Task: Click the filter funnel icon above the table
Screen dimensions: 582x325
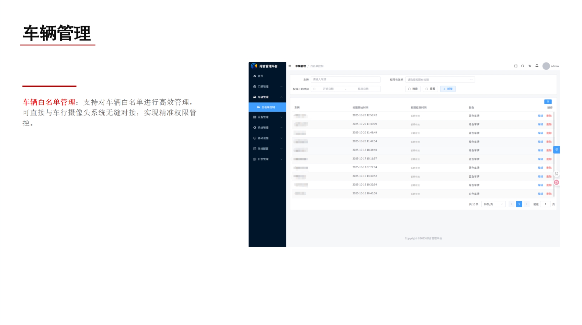Action: pos(548,102)
